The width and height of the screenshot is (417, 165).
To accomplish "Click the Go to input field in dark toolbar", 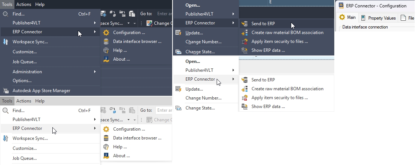I will 164,14.
